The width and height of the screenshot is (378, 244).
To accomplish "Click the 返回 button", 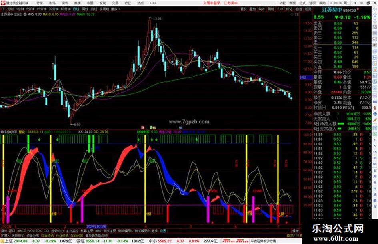I will pyautogui.click(x=308, y=9).
